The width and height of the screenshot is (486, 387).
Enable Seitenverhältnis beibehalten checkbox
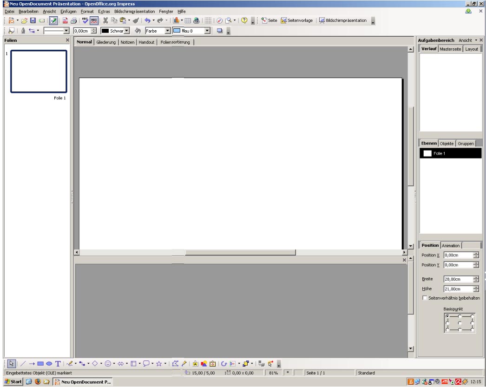[x=425, y=298]
